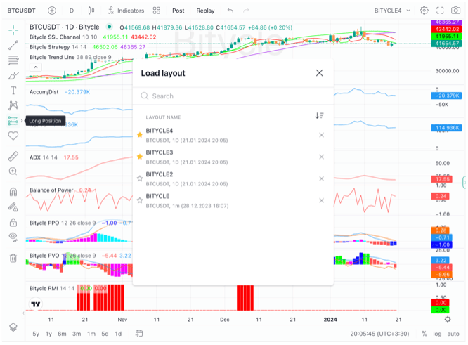Unfavorite the BITYCLE4 layout star
This screenshot has height=345, width=468.
click(139, 134)
